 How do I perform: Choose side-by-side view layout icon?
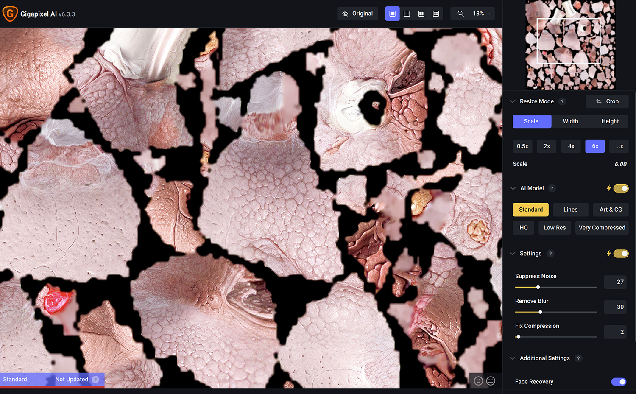click(421, 14)
